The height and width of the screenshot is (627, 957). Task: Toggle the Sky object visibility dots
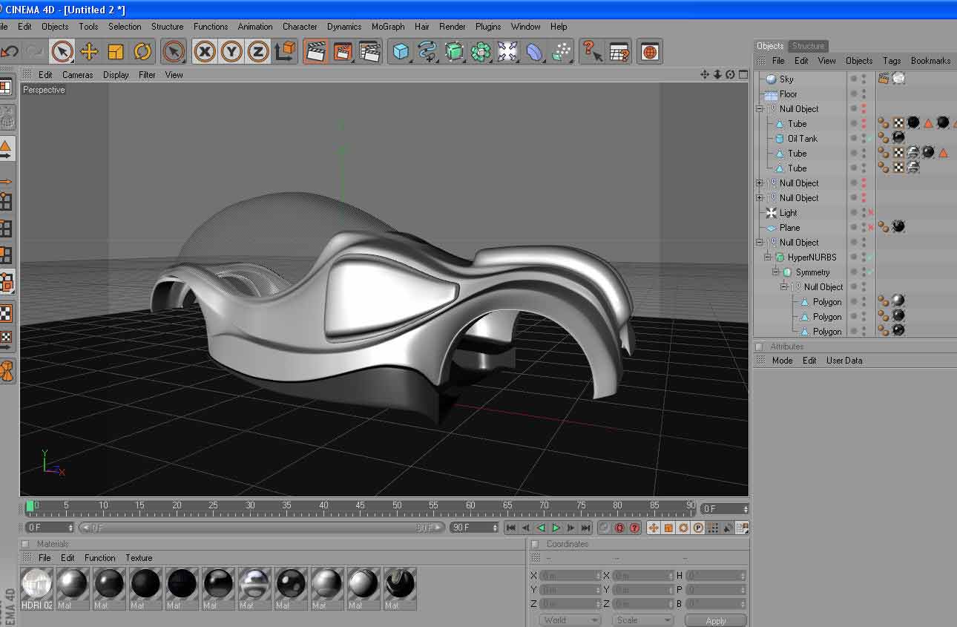point(864,79)
